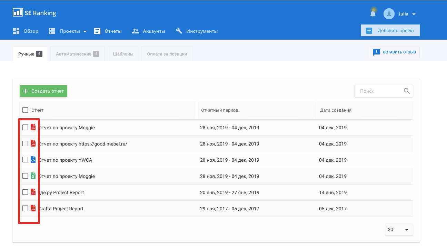447x250 pixels.
Task: Click the SE Ranking logo
Action: (34, 13)
